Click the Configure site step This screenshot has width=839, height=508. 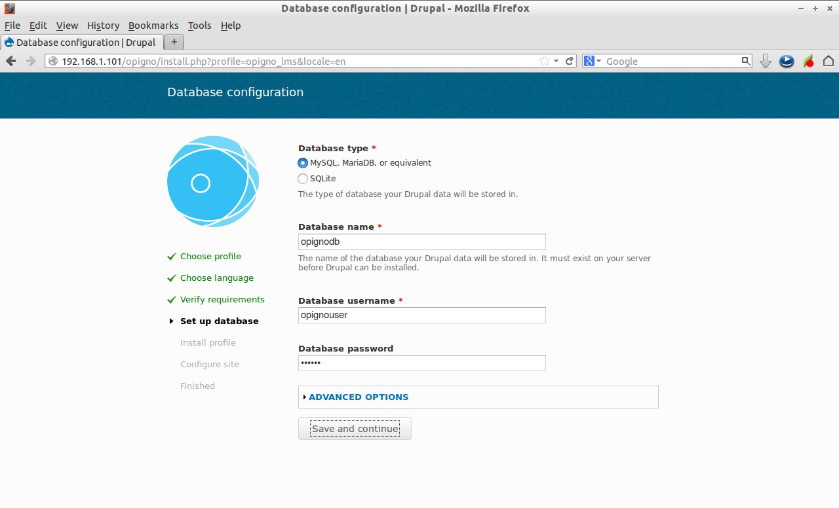tap(210, 364)
